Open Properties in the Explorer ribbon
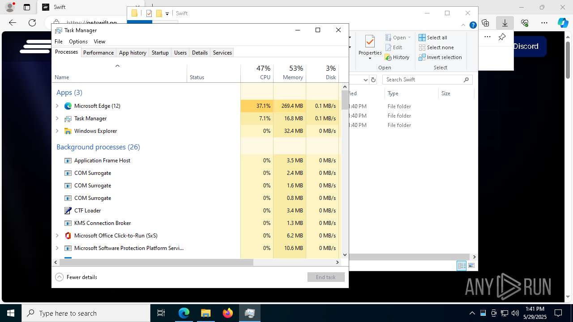The image size is (573, 322). coord(370,47)
